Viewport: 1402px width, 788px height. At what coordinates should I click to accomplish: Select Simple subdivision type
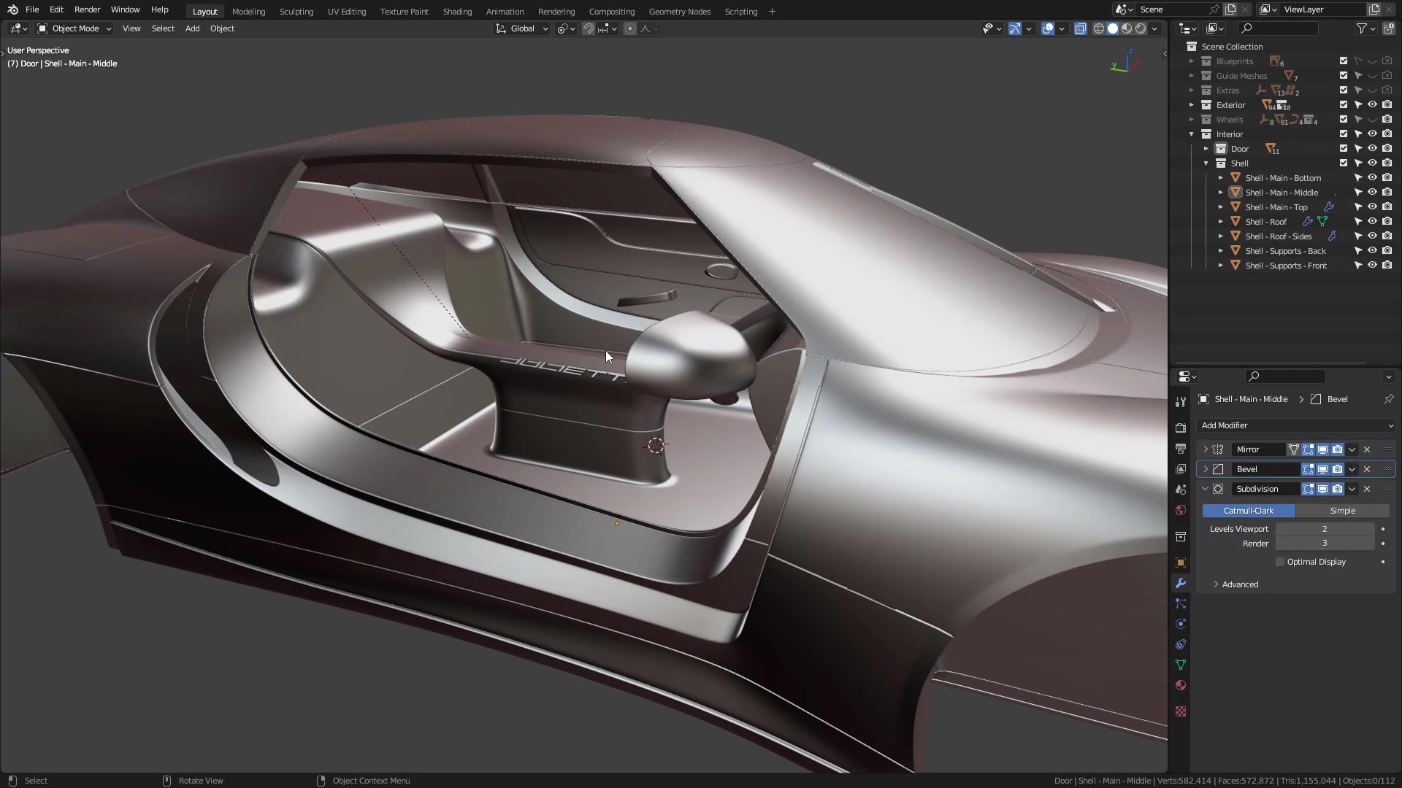(1342, 511)
